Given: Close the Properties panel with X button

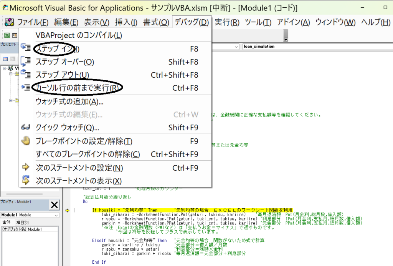Looking at the screenshot, I should coord(54,204).
